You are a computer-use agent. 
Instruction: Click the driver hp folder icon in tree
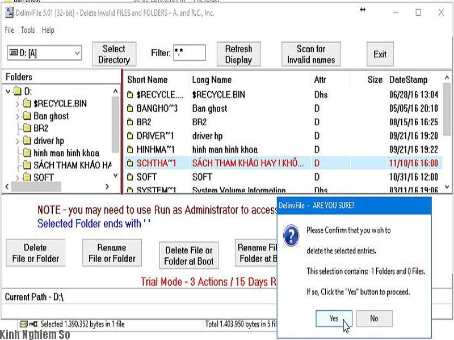coord(27,141)
